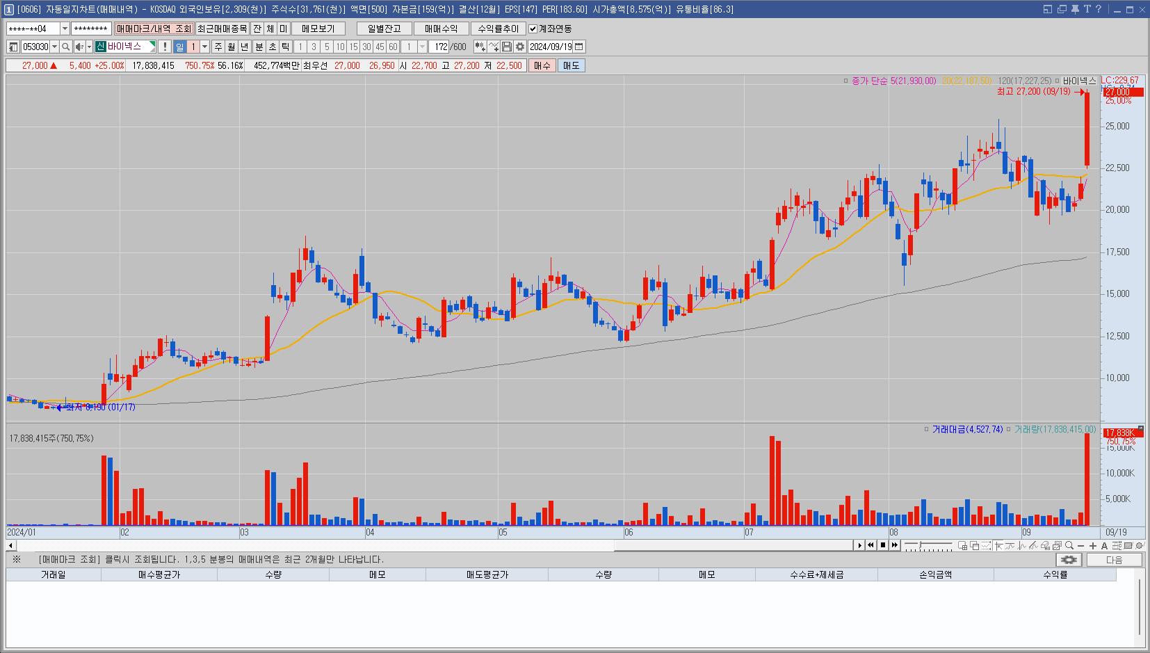
Task: Click the blue 매도 sell button
Action: point(571,65)
